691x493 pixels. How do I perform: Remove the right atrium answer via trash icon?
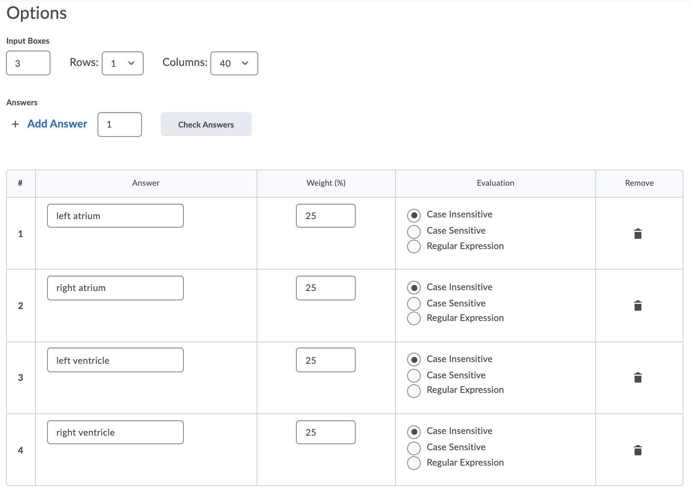(x=638, y=306)
